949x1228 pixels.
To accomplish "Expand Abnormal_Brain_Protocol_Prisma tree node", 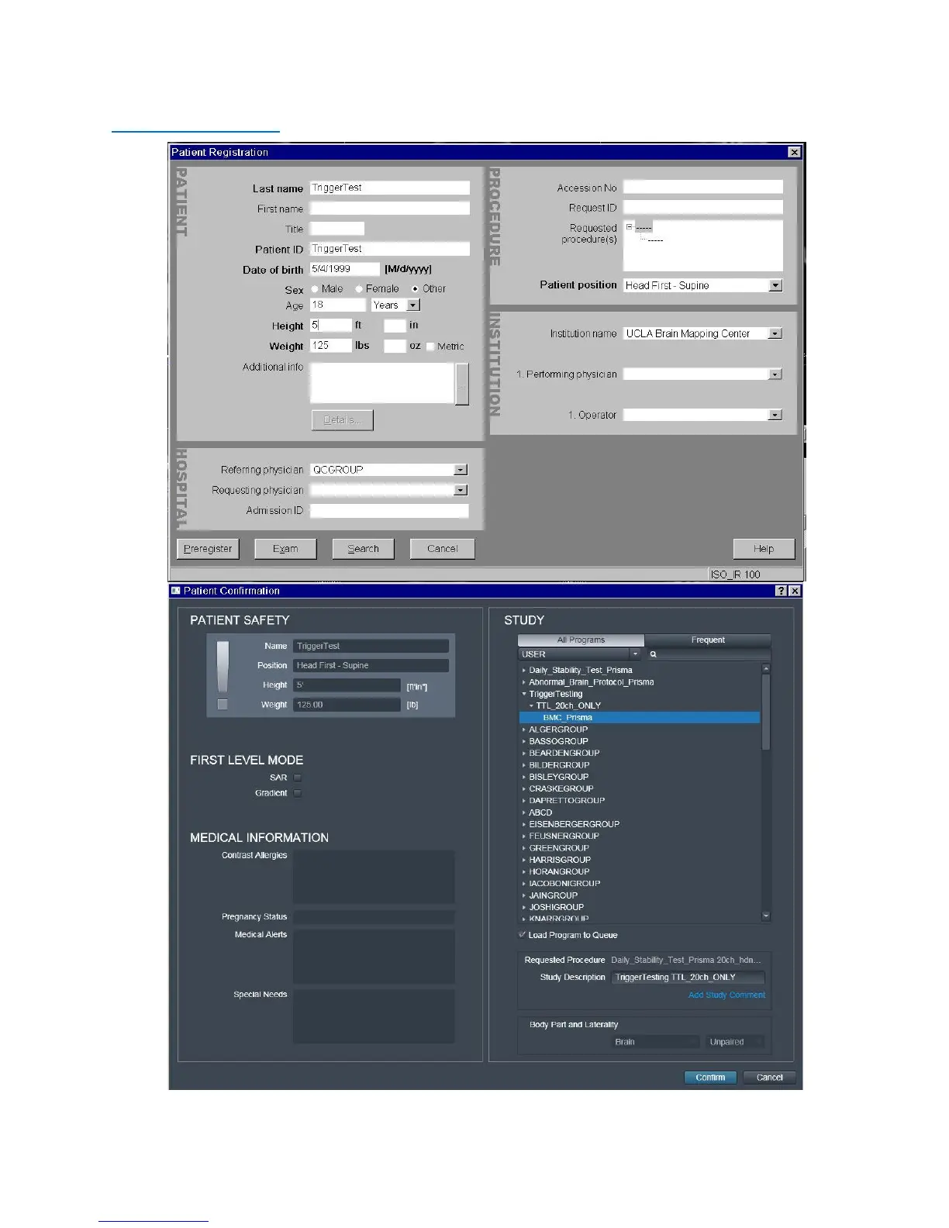I will point(524,682).
